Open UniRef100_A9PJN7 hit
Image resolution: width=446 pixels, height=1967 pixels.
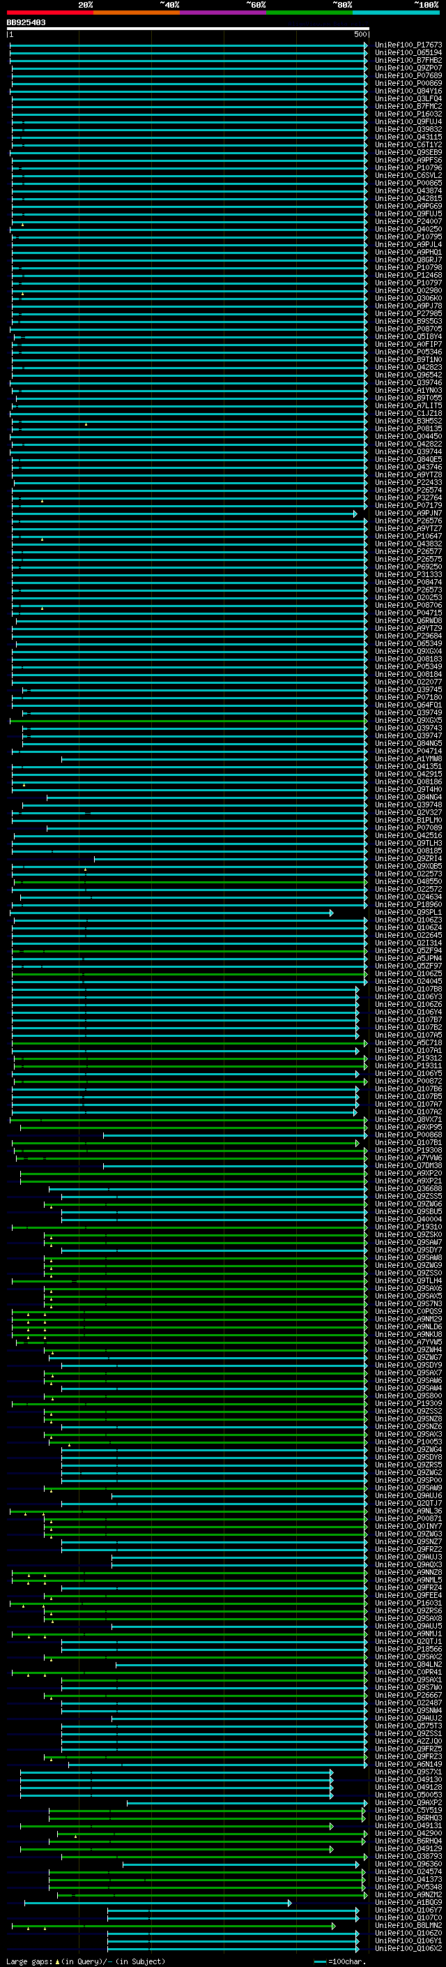point(408,513)
